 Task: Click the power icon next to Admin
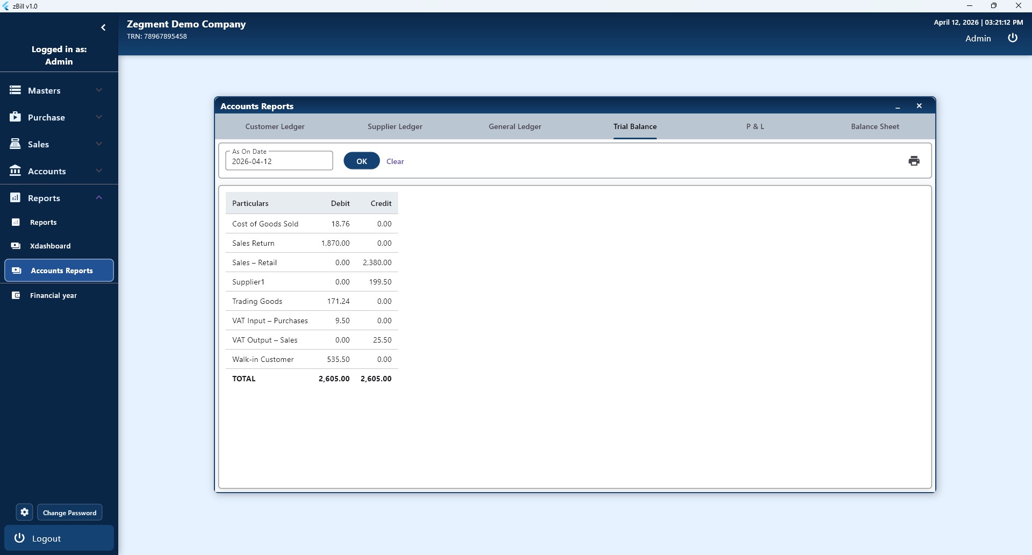[x=1013, y=38]
